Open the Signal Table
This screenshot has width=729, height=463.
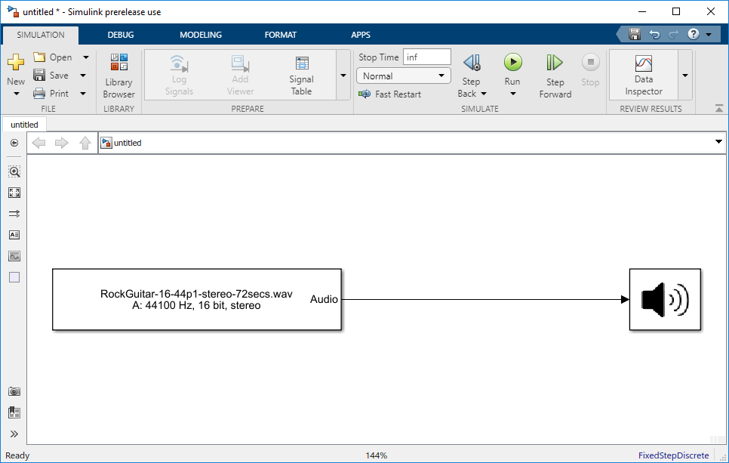(302, 76)
